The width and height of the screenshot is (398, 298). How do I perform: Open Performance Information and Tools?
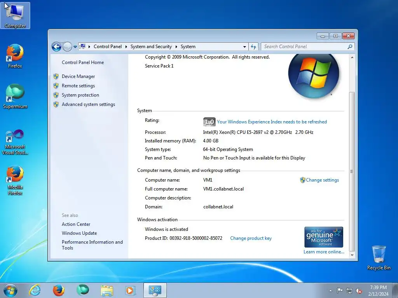click(92, 245)
